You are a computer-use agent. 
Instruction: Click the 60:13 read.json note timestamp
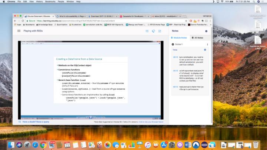tap(175, 87)
